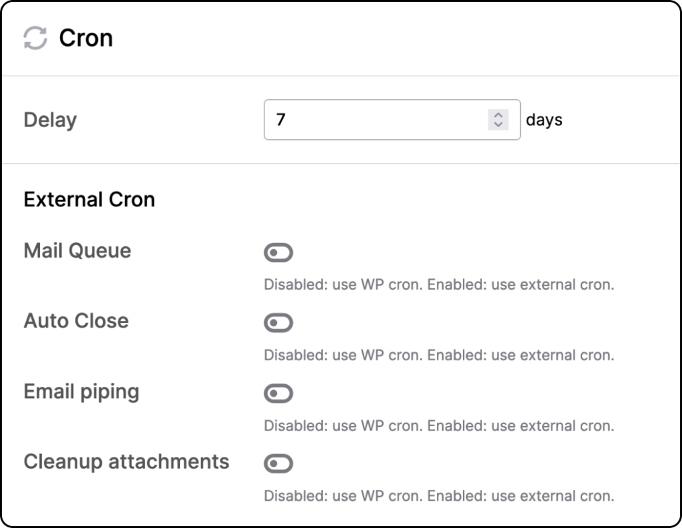Click the Auto Close label
Image resolution: width=682 pixels, height=528 pixels.
(76, 321)
